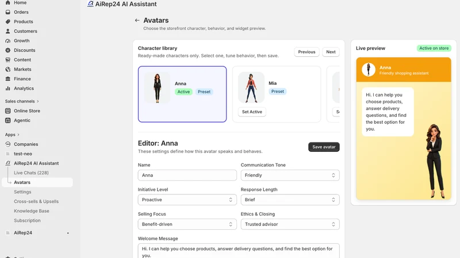
Task: Click the Content icon
Action: (x=8, y=60)
